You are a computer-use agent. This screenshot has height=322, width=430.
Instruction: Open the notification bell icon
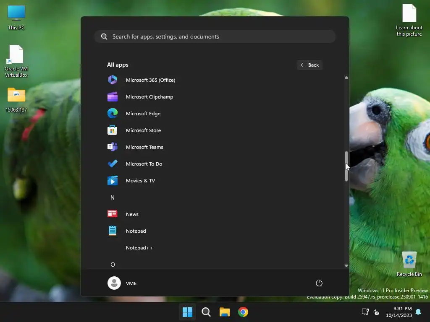pos(419,312)
